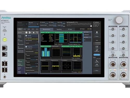Select the SCC3 carrier tab

click(33, 29)
